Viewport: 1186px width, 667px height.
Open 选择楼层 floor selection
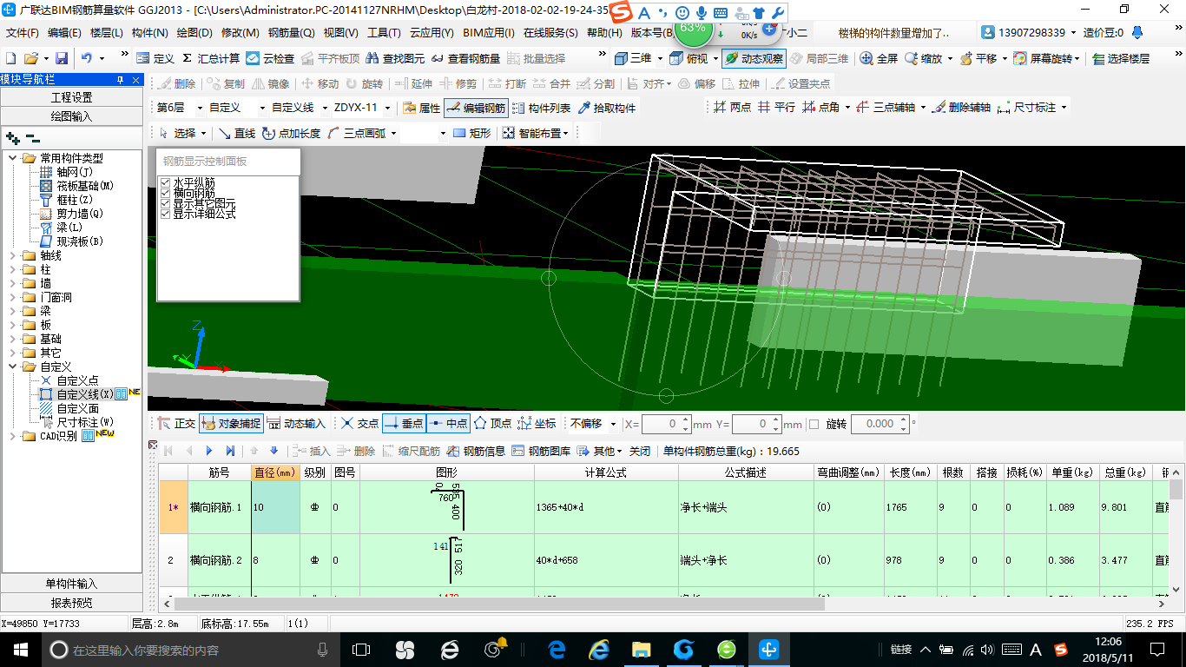click(1121, 58)
